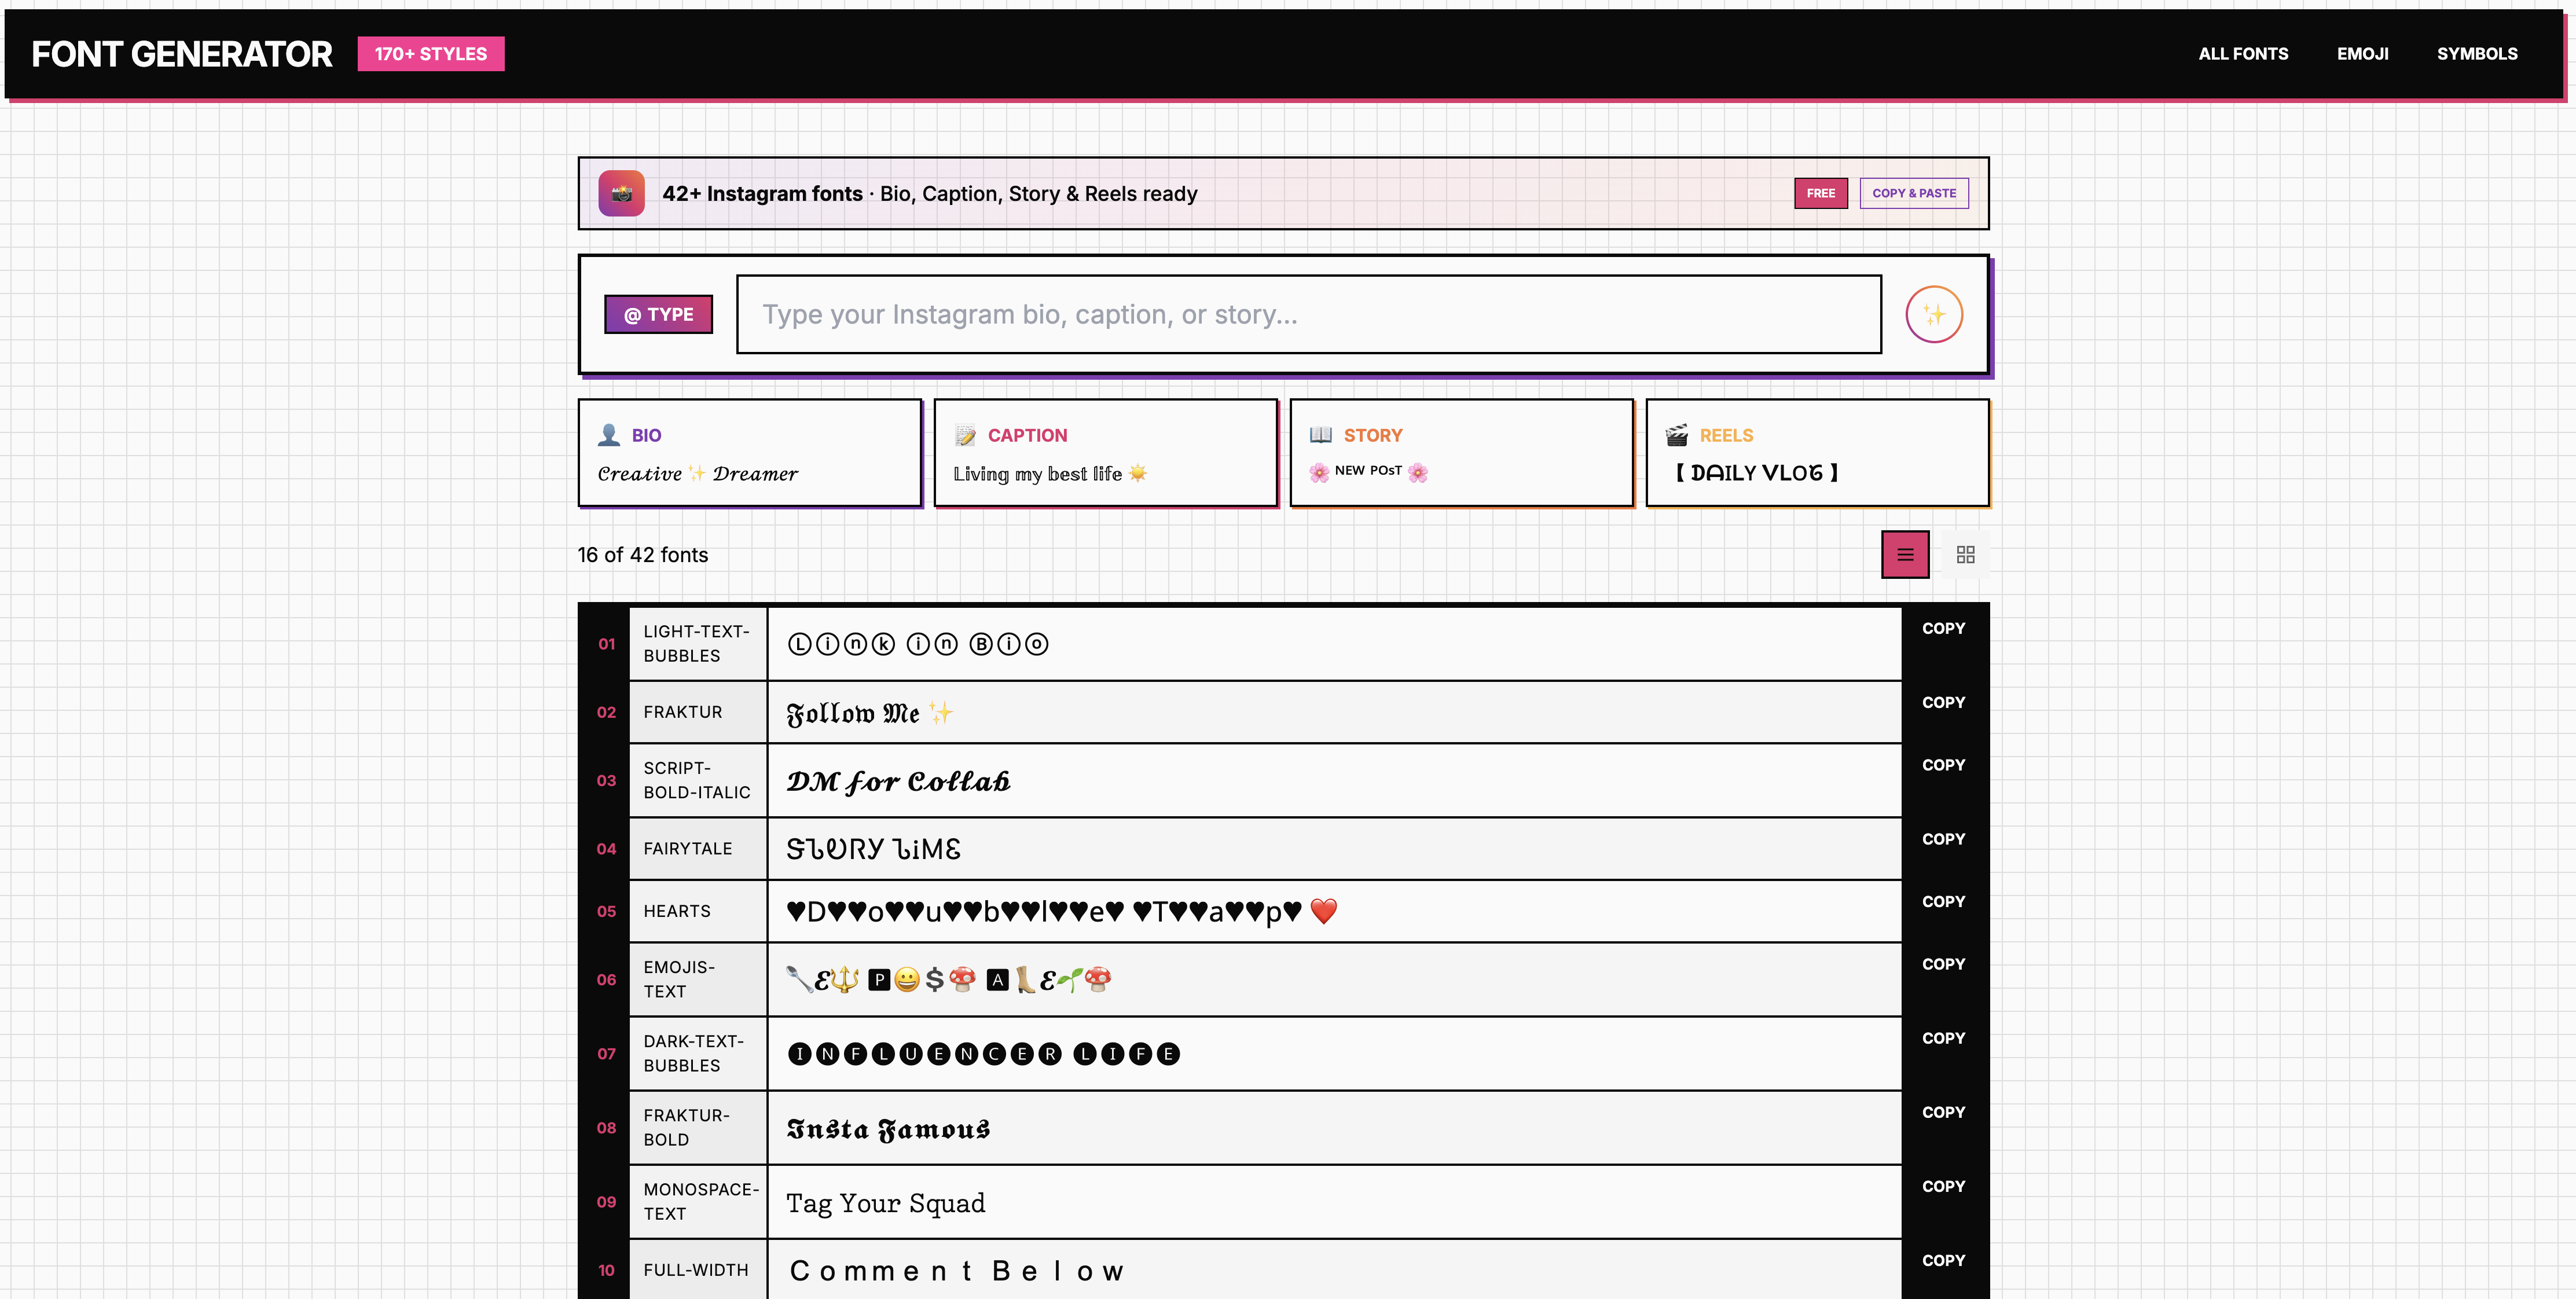Copy the FRAKTUR Follow Me font
2576x1299 pixels.
pyautogui.click(x=1943, y=701)
